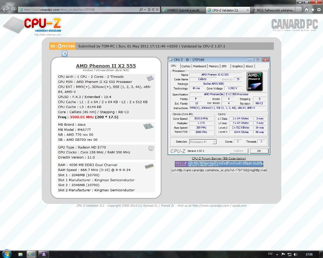Viewport: 323px width, 258px height.
Task: Go forward with the browser forward arrow
Action: click(14, 10)
